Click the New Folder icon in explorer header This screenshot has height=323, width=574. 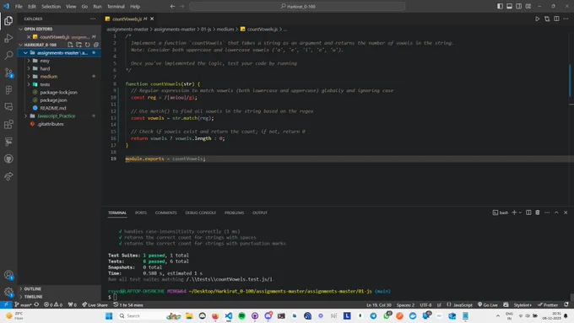click(79, 45)
